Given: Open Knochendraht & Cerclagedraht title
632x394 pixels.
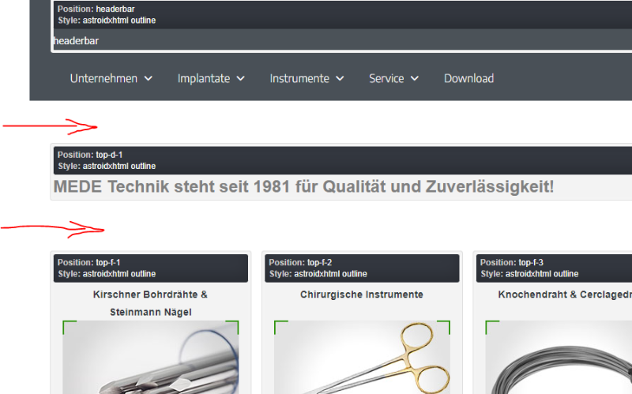Looking at the screenshot, I should (x=565, y=295).
